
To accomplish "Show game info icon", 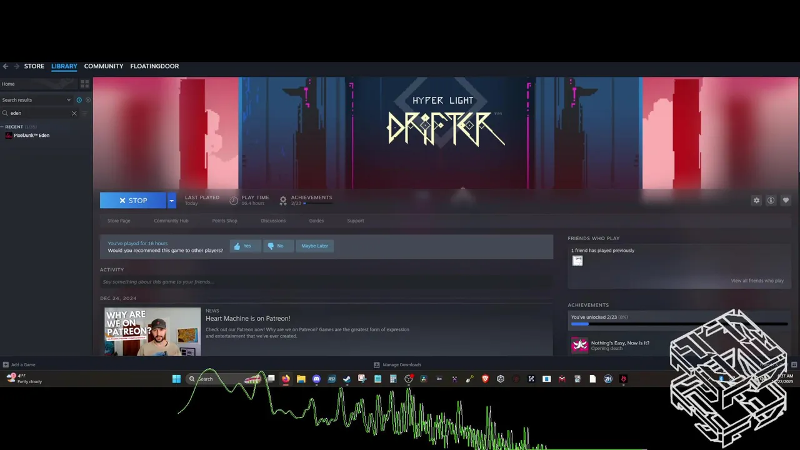I will click(x=771, y=201).
